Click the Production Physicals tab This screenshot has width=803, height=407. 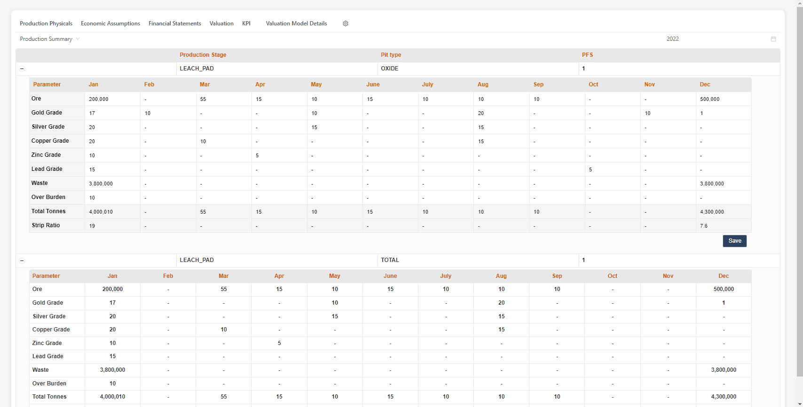(x=46, y=23)
